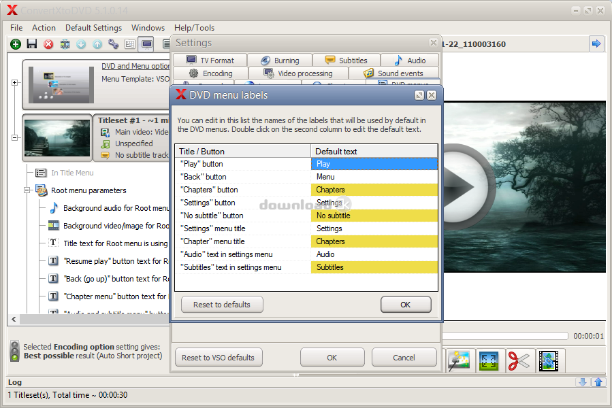
Task: Click the Root menu parameters icon
Action: pyautogui.click(x=42, y=190)
